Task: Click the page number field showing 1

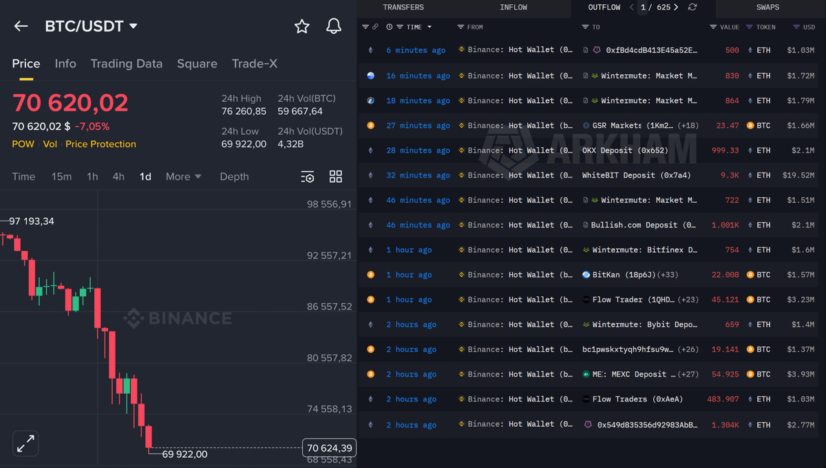Action: (644, 8)
